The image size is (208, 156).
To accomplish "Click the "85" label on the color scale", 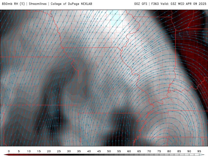I will tap(179, 151).
